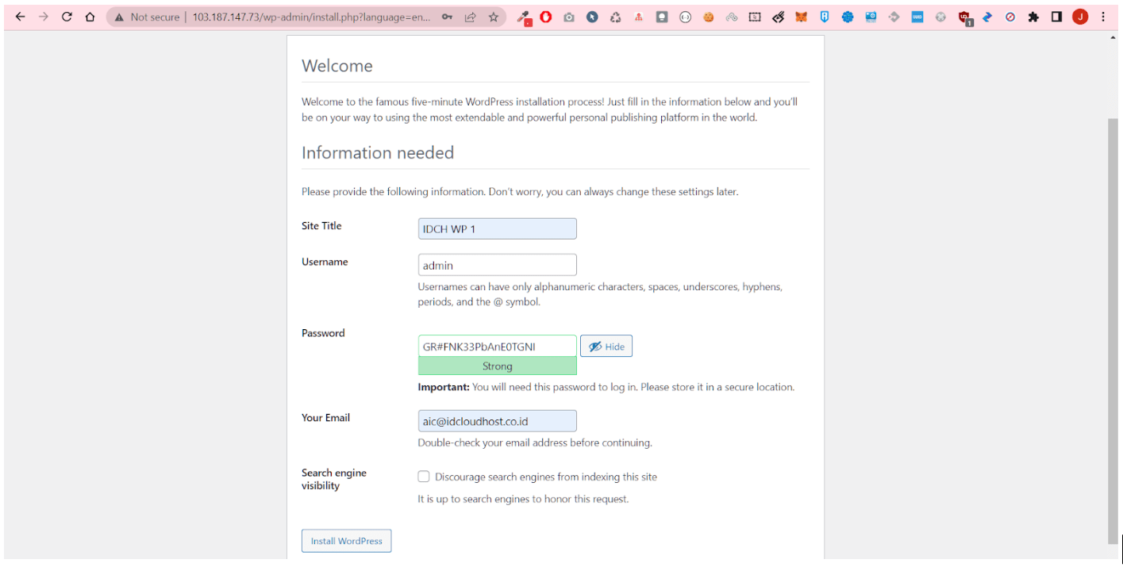Focus the Username input field
The height and width of the screenshot is (567, 1123).
pos(497,265)
